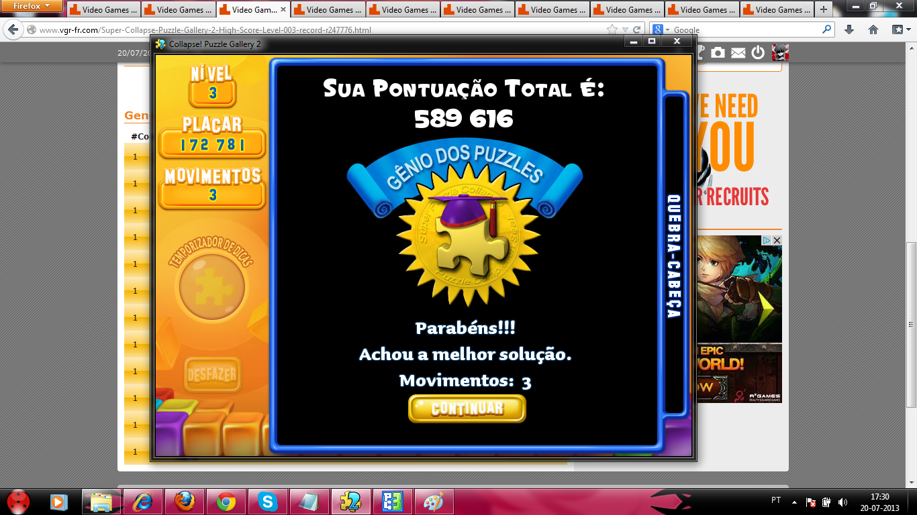Screen dimensions: 917x515
Task: Open the user avatar picture
Action: coord(779,52)
